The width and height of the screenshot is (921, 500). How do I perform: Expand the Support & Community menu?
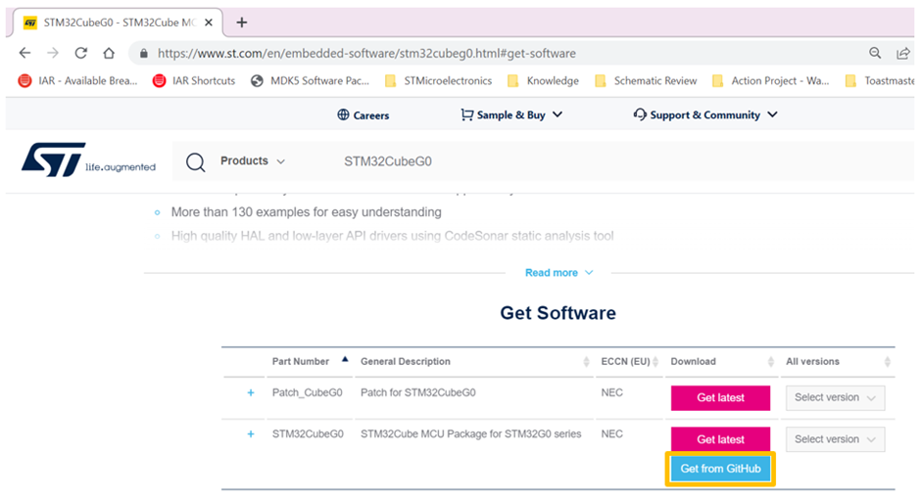(x=705, y=115)
